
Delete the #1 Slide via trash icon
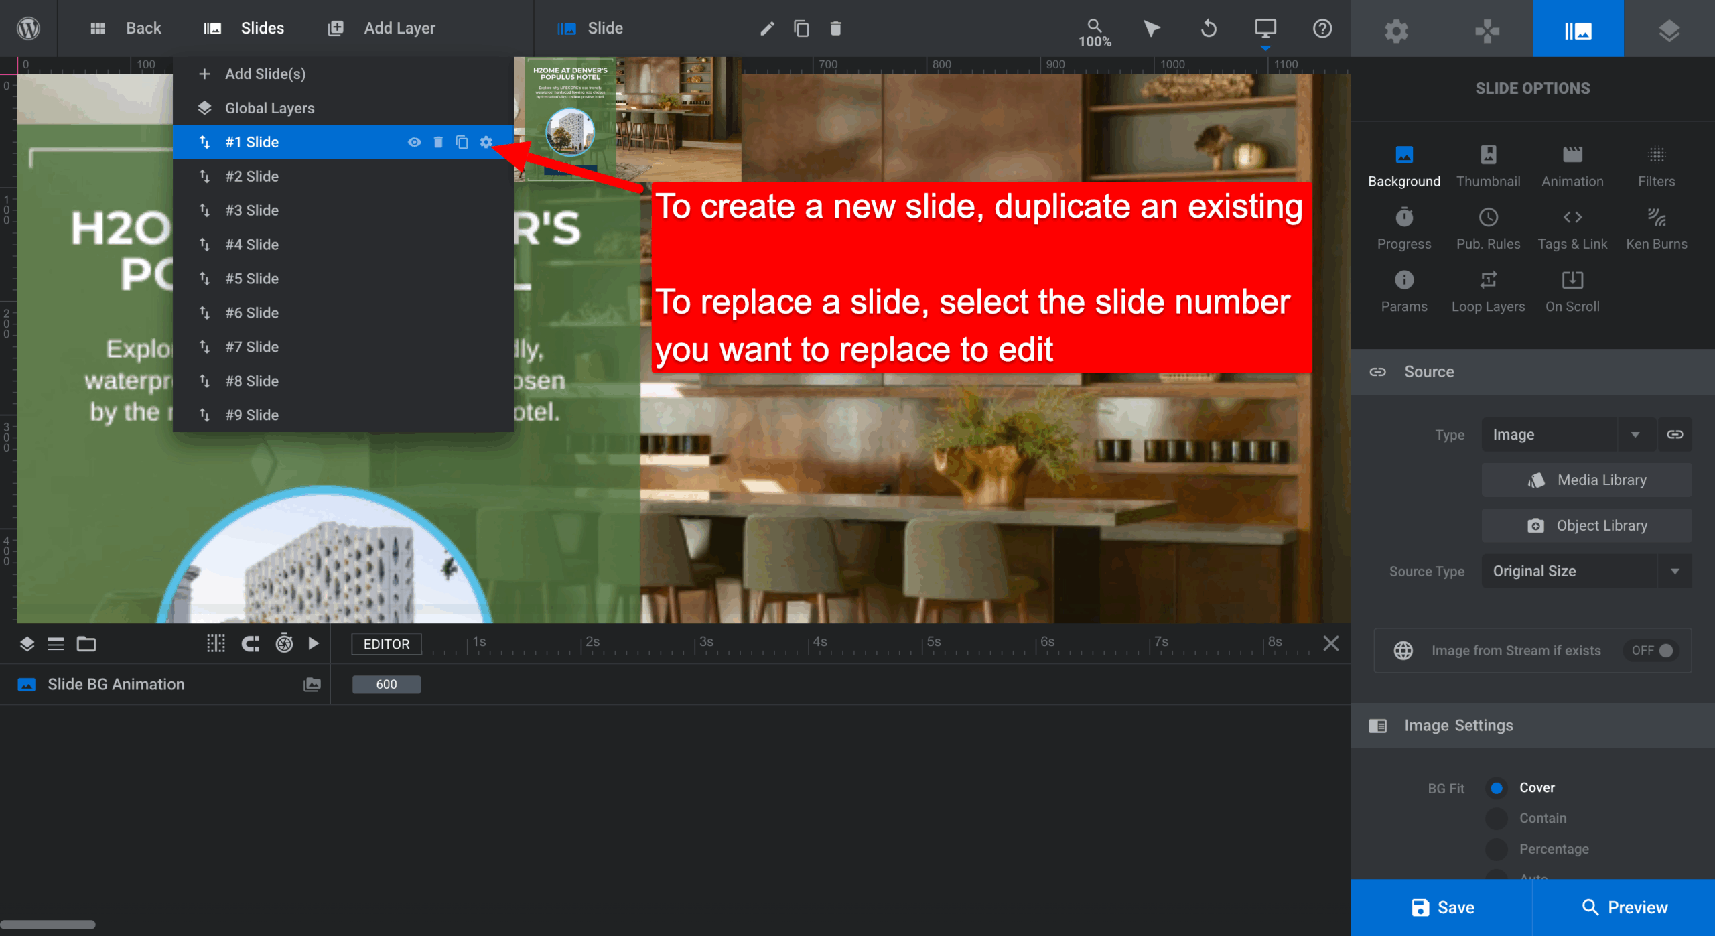coord(438,142)
